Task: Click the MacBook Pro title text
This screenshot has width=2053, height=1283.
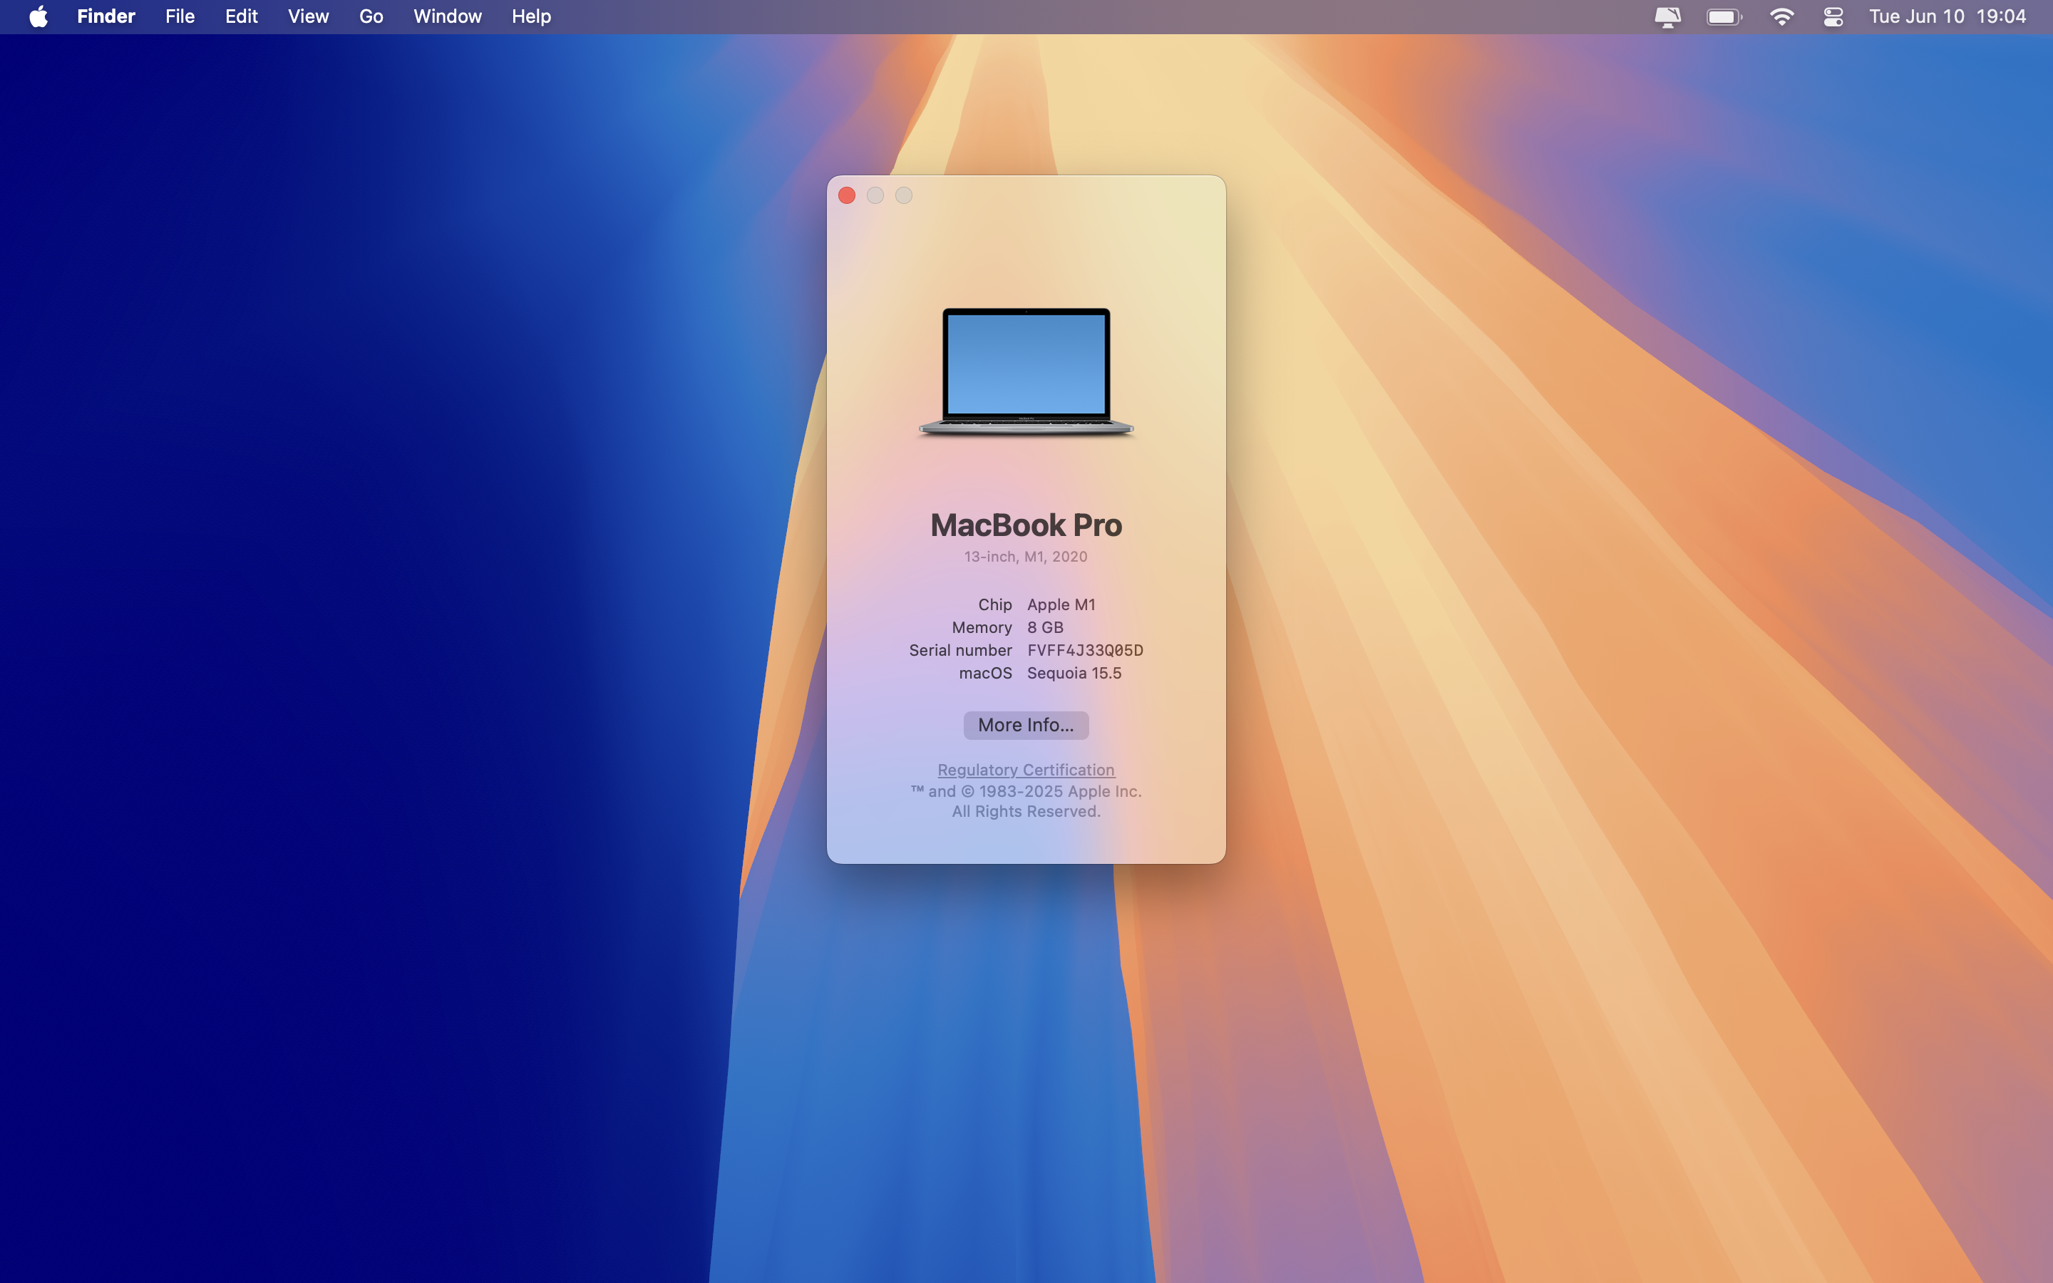Action: [x=1026, y=525]
